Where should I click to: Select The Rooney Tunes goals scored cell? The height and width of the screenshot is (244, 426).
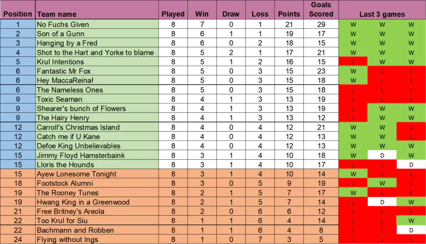pos(321,193)
